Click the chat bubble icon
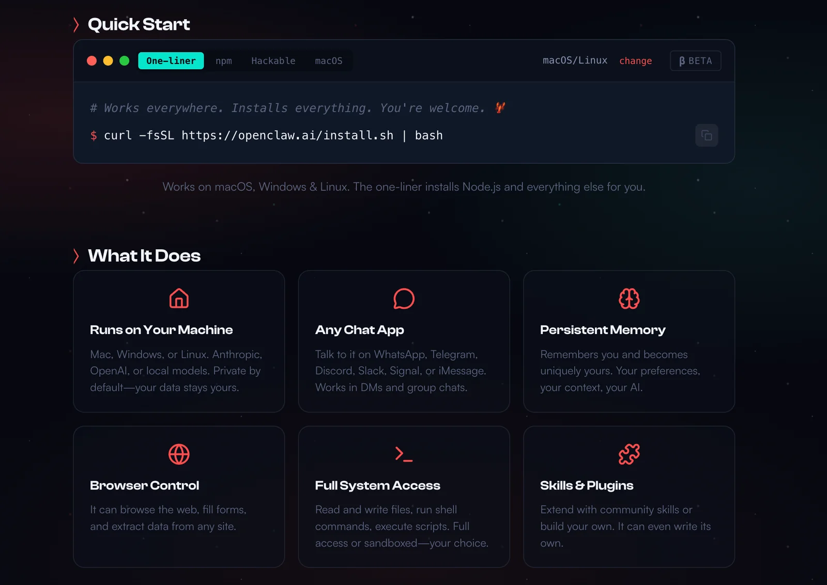This screenshot has width=827, height=585. 404,298
